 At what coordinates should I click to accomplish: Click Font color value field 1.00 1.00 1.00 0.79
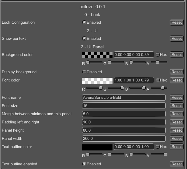134,80
